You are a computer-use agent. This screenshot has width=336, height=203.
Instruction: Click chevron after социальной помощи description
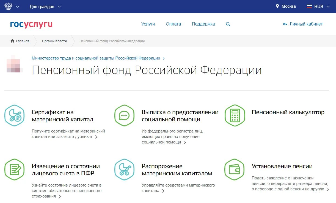(x=185, y=142)
